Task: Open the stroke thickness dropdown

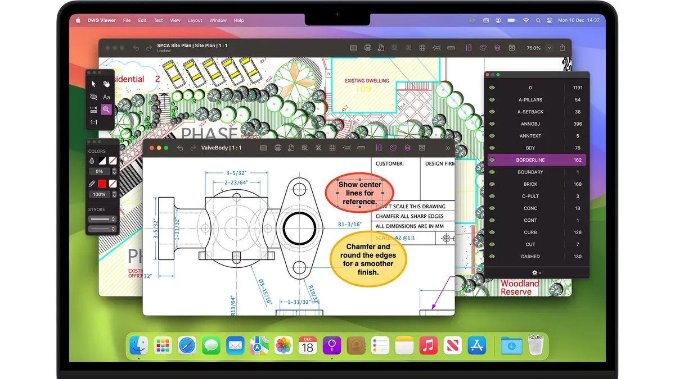Action: point(102,219)
